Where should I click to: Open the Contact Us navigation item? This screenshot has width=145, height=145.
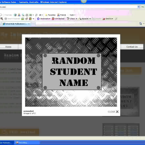(132, 47)
